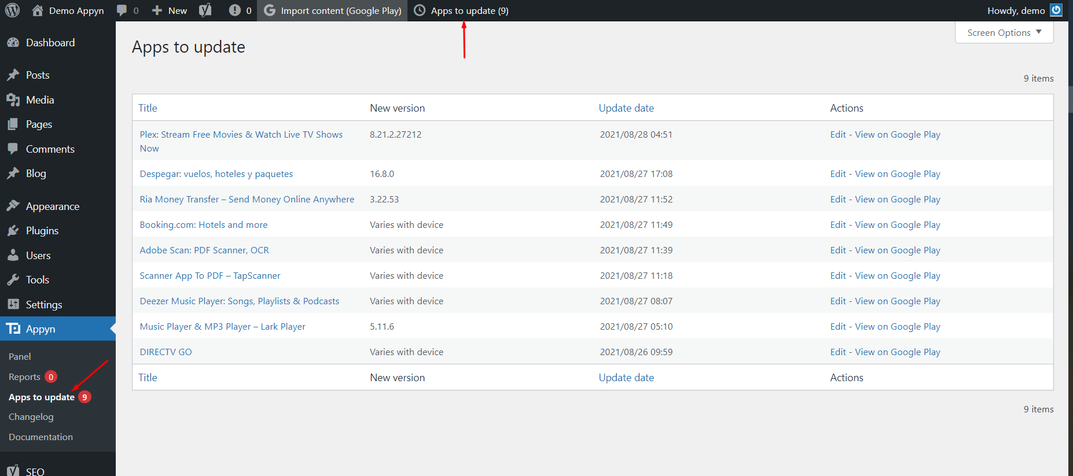Select Apps to update in sidebar submenu
The width and height of the screenshot is (1073, 476).
pyautogui.click(x=42, y=397)
